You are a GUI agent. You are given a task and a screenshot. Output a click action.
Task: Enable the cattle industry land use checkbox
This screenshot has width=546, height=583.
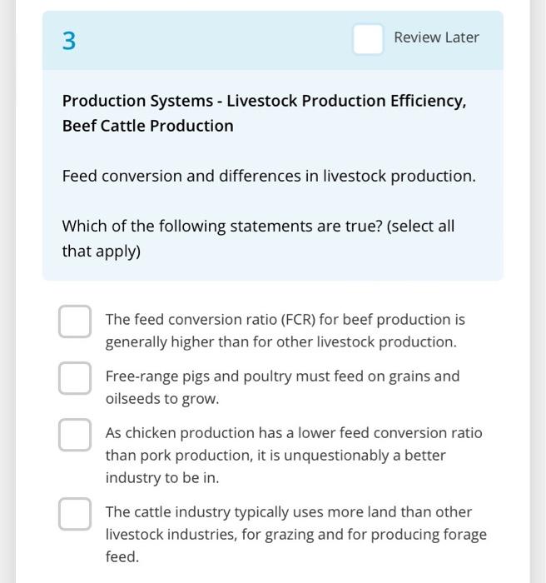point(75,514)
